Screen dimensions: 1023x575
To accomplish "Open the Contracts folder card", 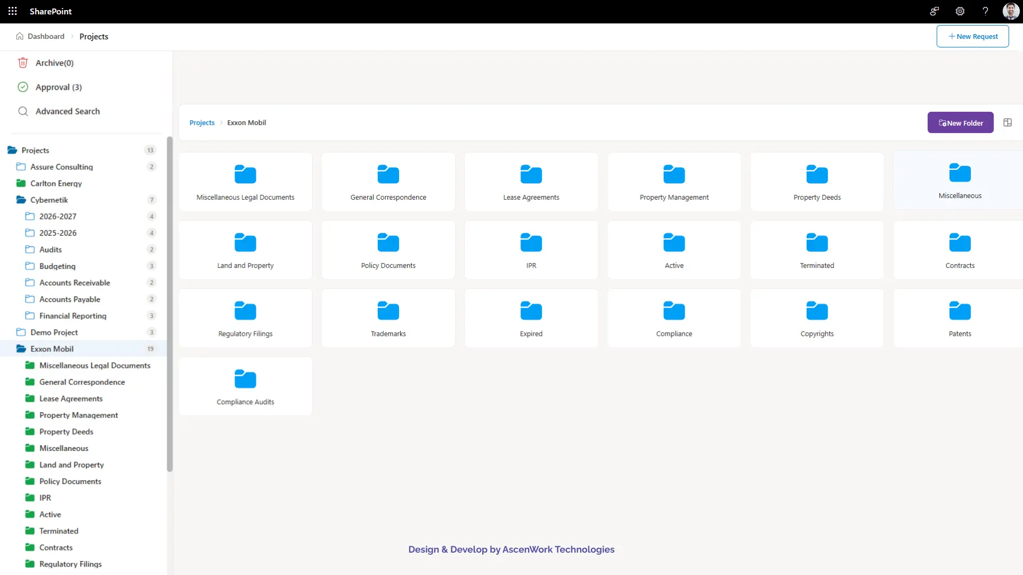I will coord(959,250).
